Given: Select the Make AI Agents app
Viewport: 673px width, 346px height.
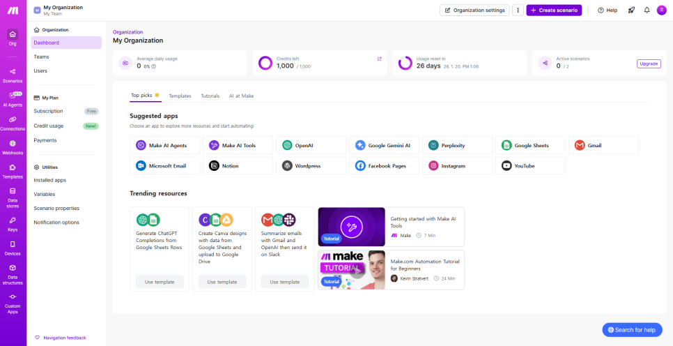Looking at the screenshot, I should [x=165, y=145].
